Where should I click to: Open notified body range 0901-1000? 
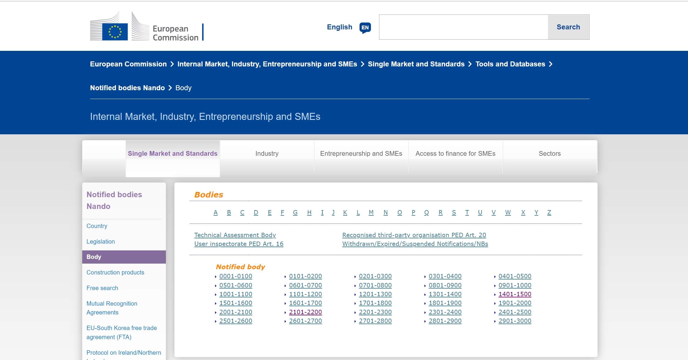point(515,285)
